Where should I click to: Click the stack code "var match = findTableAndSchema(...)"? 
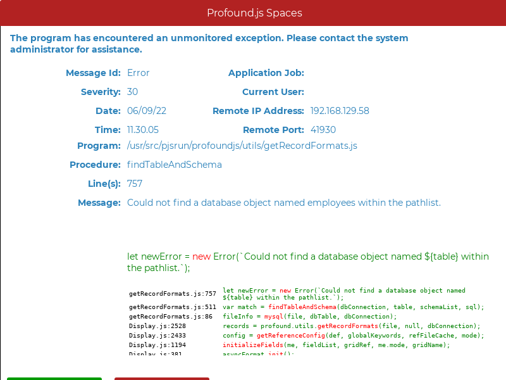tap(354, 307)
